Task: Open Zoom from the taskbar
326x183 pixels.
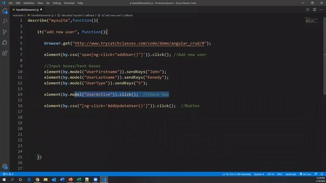Action: coord(96,179)
